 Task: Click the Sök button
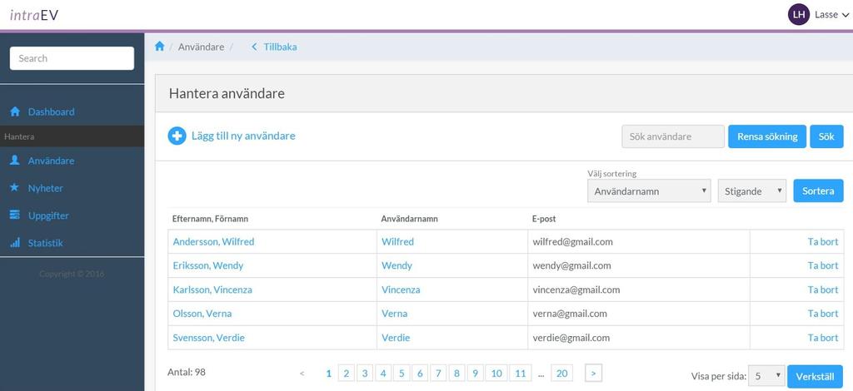tap(826, 136)
